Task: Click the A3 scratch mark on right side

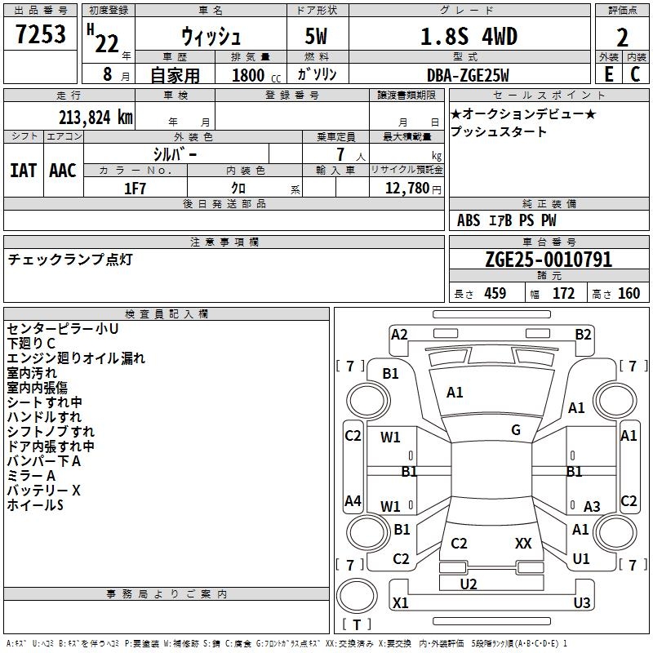Action: [592, 507]
